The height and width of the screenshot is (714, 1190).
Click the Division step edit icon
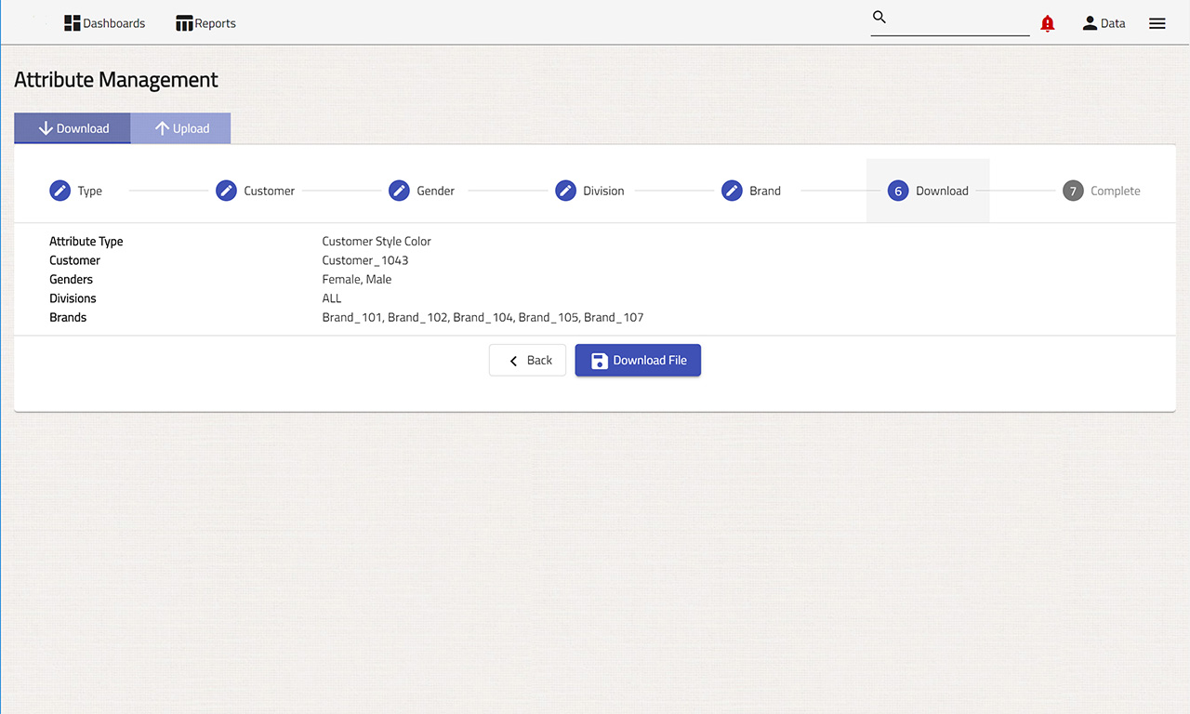coord(565,191)
